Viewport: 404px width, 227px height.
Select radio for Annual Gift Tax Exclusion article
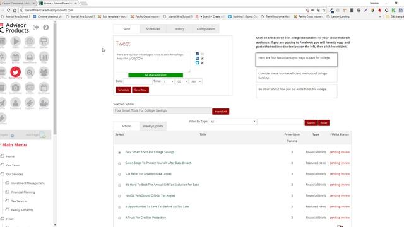119,185
